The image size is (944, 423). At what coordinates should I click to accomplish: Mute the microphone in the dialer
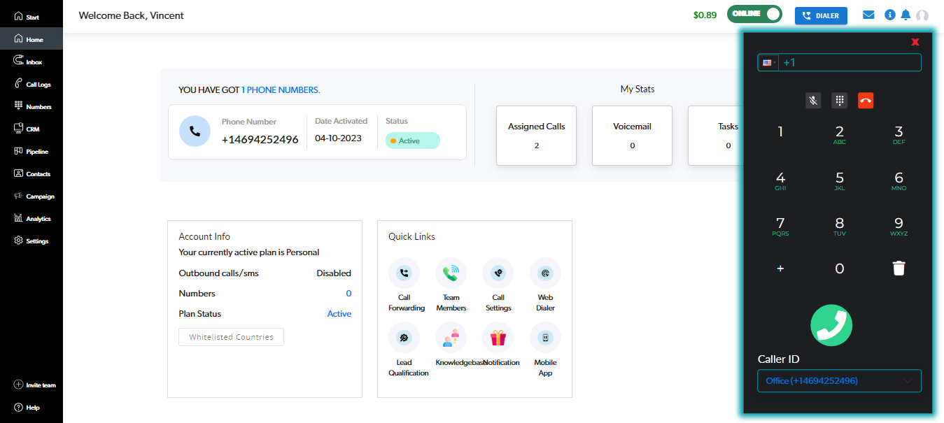812,101
